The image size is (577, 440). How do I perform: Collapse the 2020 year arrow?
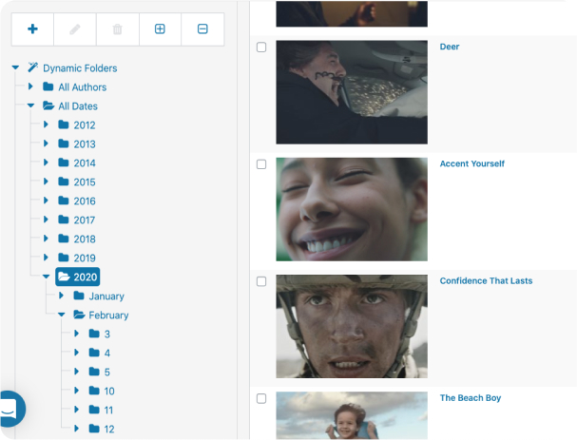point(46,277)
